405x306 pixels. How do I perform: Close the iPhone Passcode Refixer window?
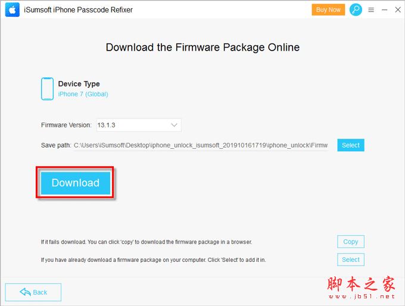(x=398, y=10)
